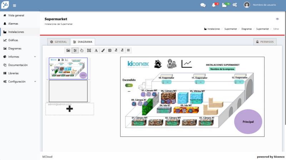Open the notifications bell in the header
This screenshot has width=286, height=160.
(x=213, y=5)
